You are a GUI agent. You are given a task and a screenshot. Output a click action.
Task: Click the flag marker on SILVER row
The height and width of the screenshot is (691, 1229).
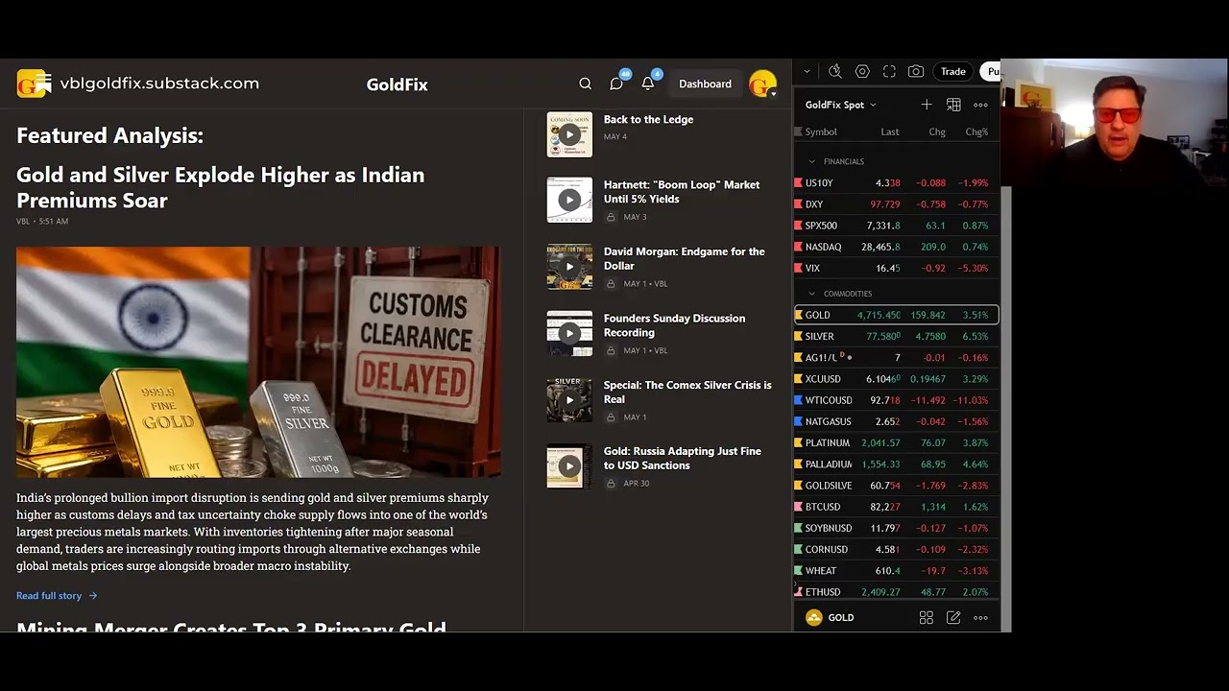click(798, 336)
